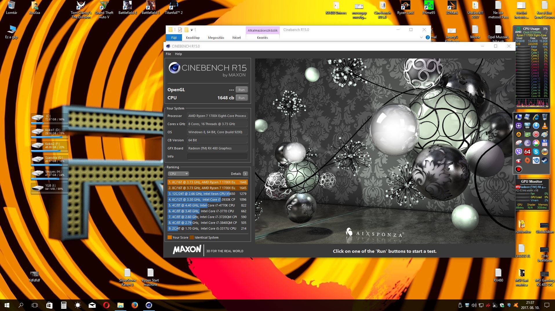
Task: Open the Fájl tab in Explorer window
Action: click(174, 38)
